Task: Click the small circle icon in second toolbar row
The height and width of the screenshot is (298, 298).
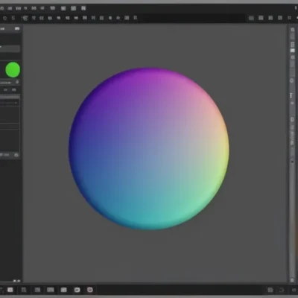Action: [4, 18]
